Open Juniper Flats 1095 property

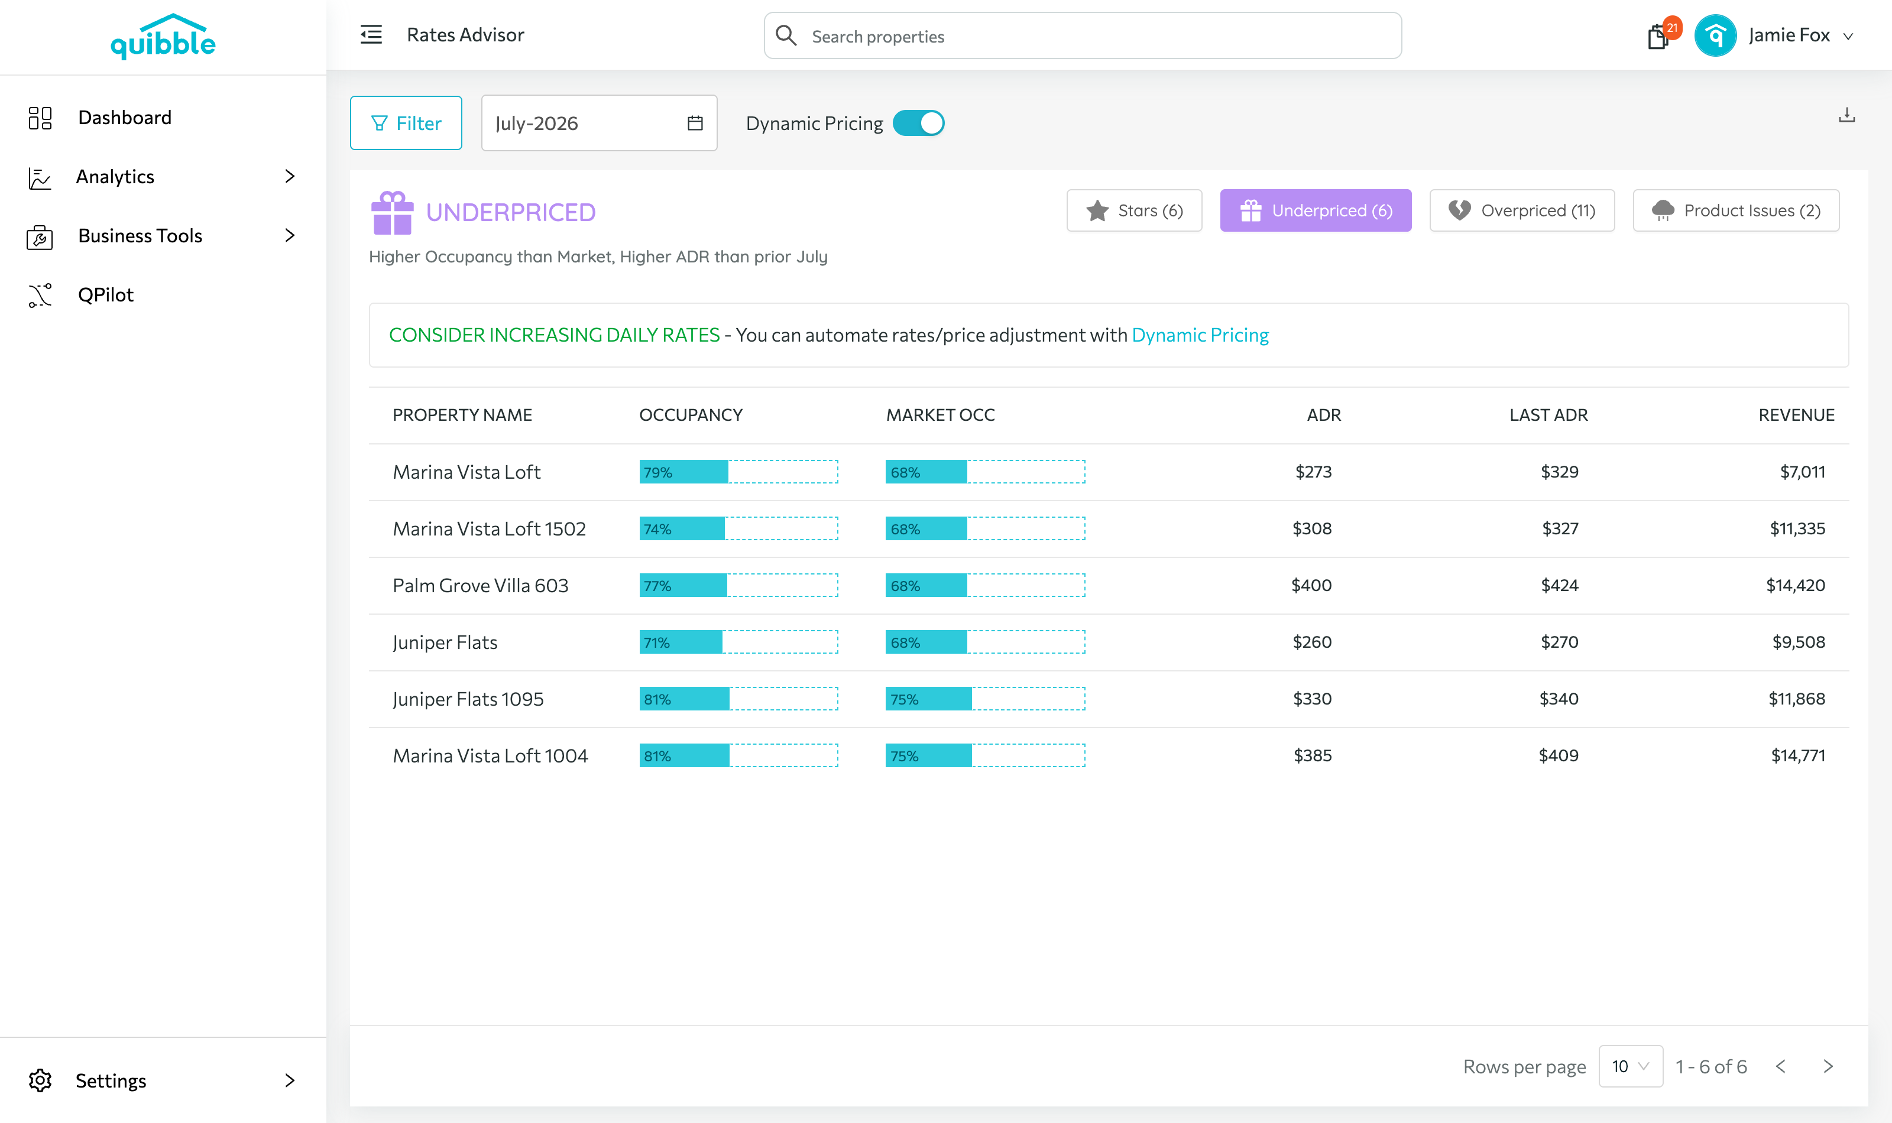pos(468,699)
